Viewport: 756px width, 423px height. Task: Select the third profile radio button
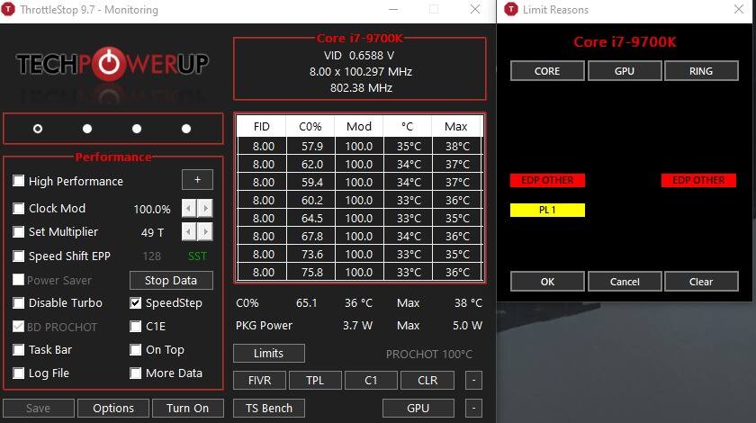137,129
